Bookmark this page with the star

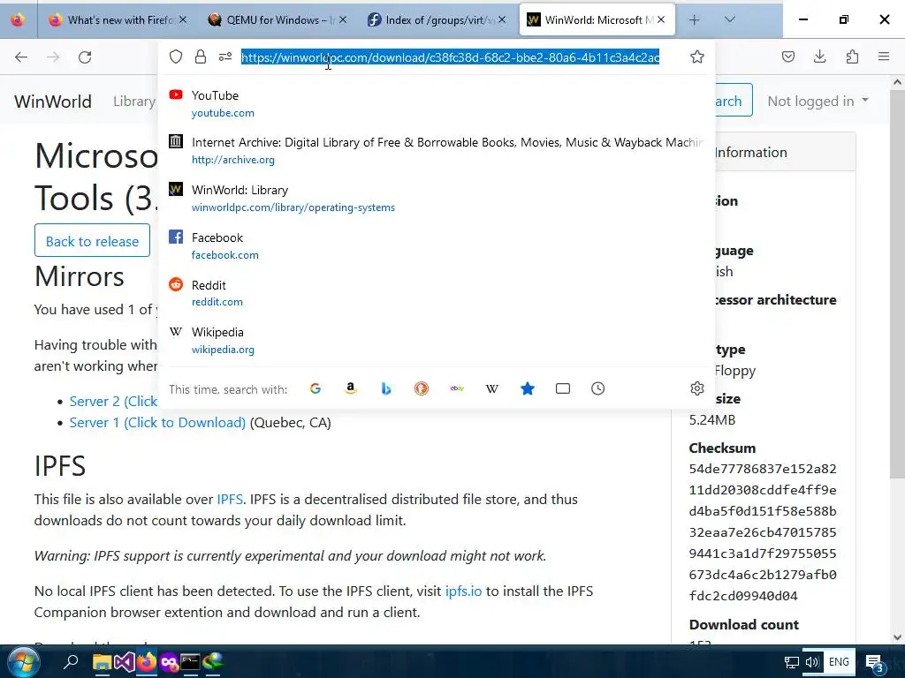point(697,56)
